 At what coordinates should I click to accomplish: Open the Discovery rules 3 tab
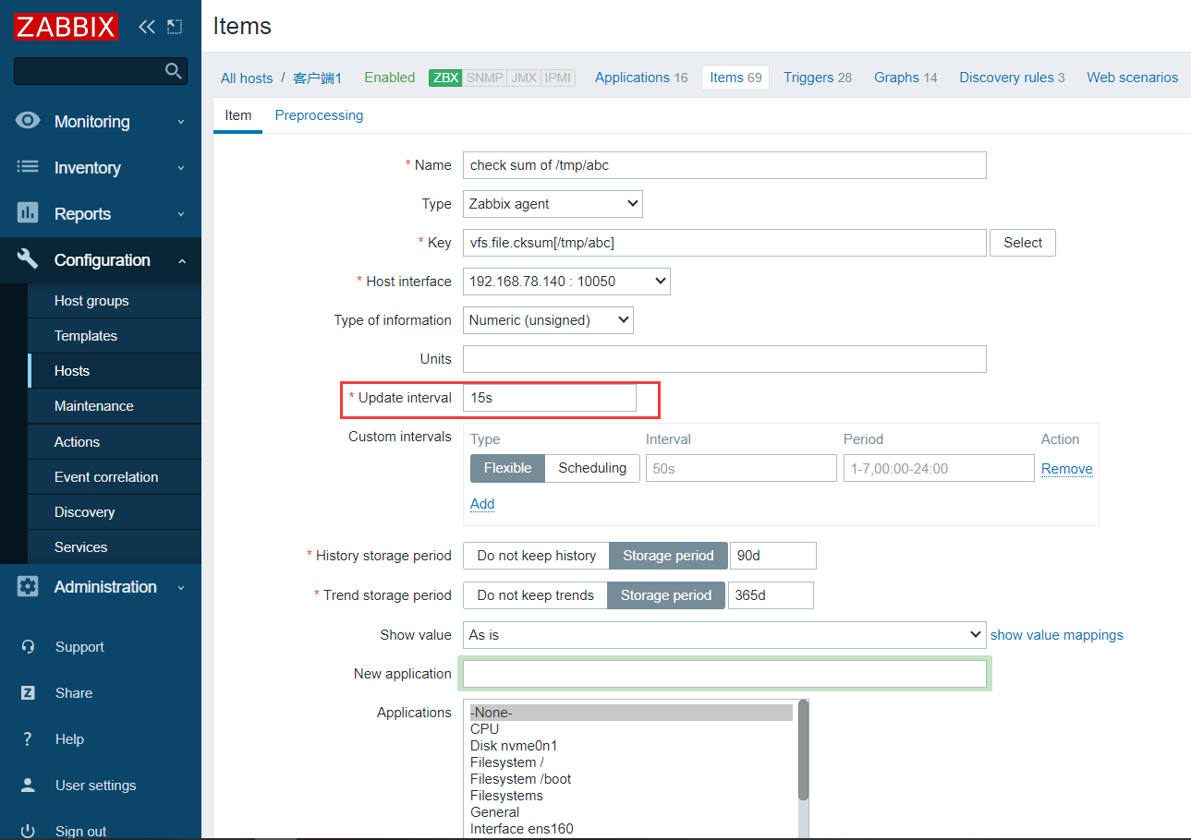pos(1012,78)
